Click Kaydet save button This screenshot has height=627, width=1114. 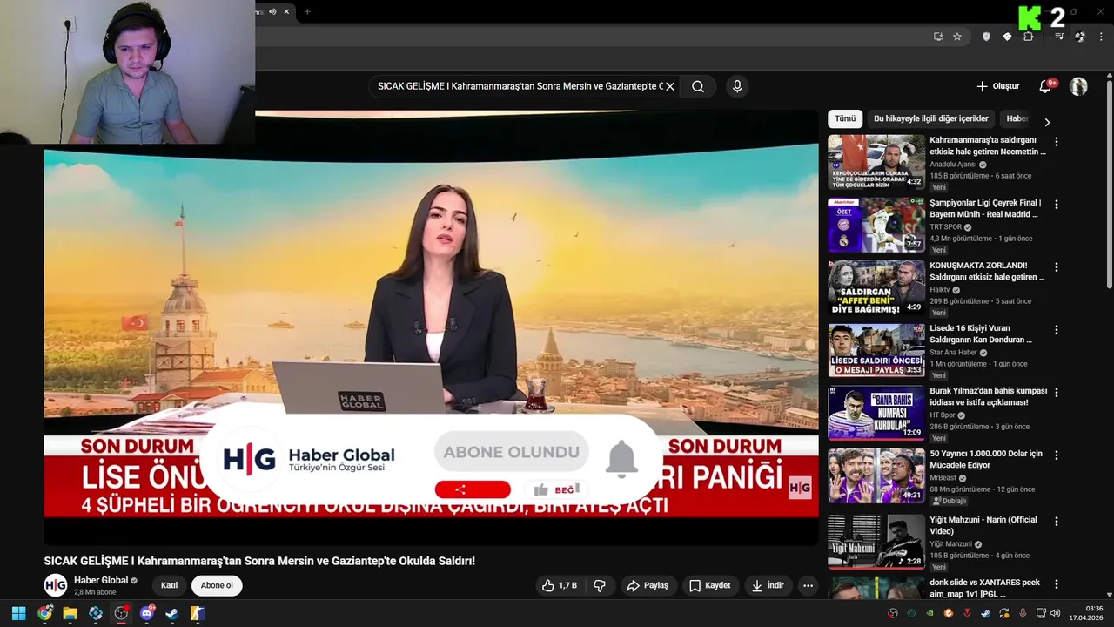click(710, 585)
